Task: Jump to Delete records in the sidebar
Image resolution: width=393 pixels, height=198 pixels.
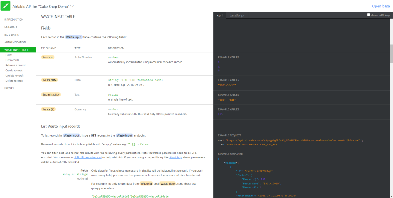Action: click(14, 81)
